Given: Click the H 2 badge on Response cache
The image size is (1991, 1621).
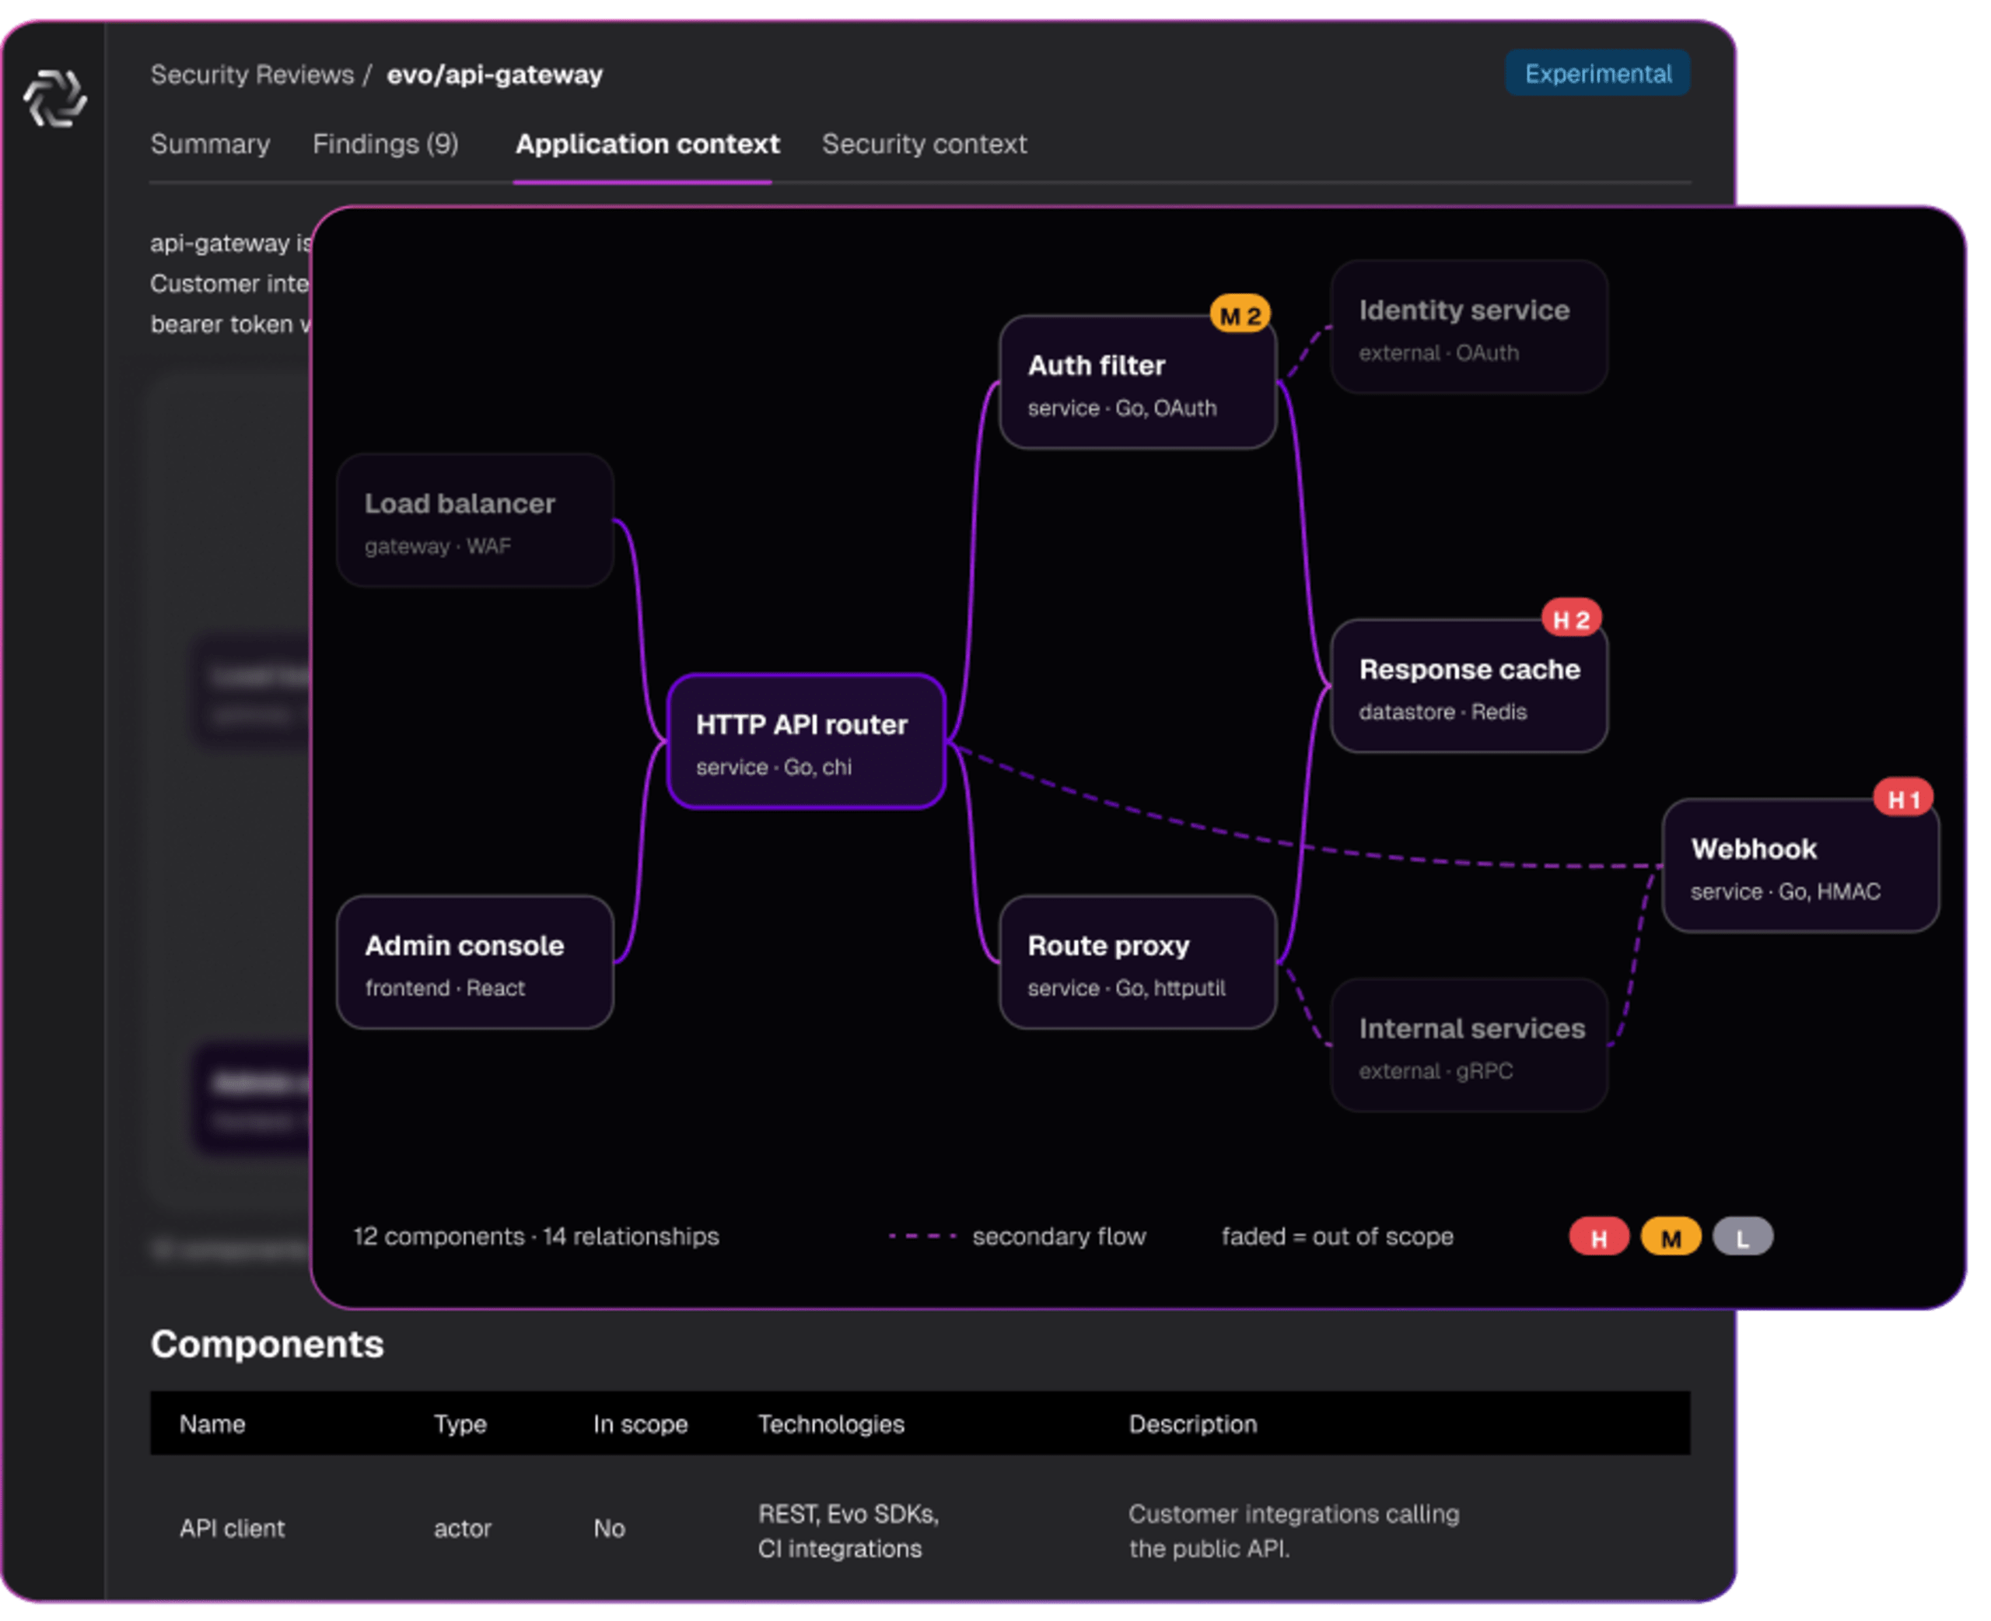Looking at the screenshot, I should click(1572, 619).
